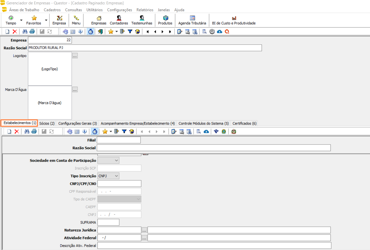Click cloud icon in lower toolbar
The height and width of the screenshot is (250, 370).
point(206,131)
